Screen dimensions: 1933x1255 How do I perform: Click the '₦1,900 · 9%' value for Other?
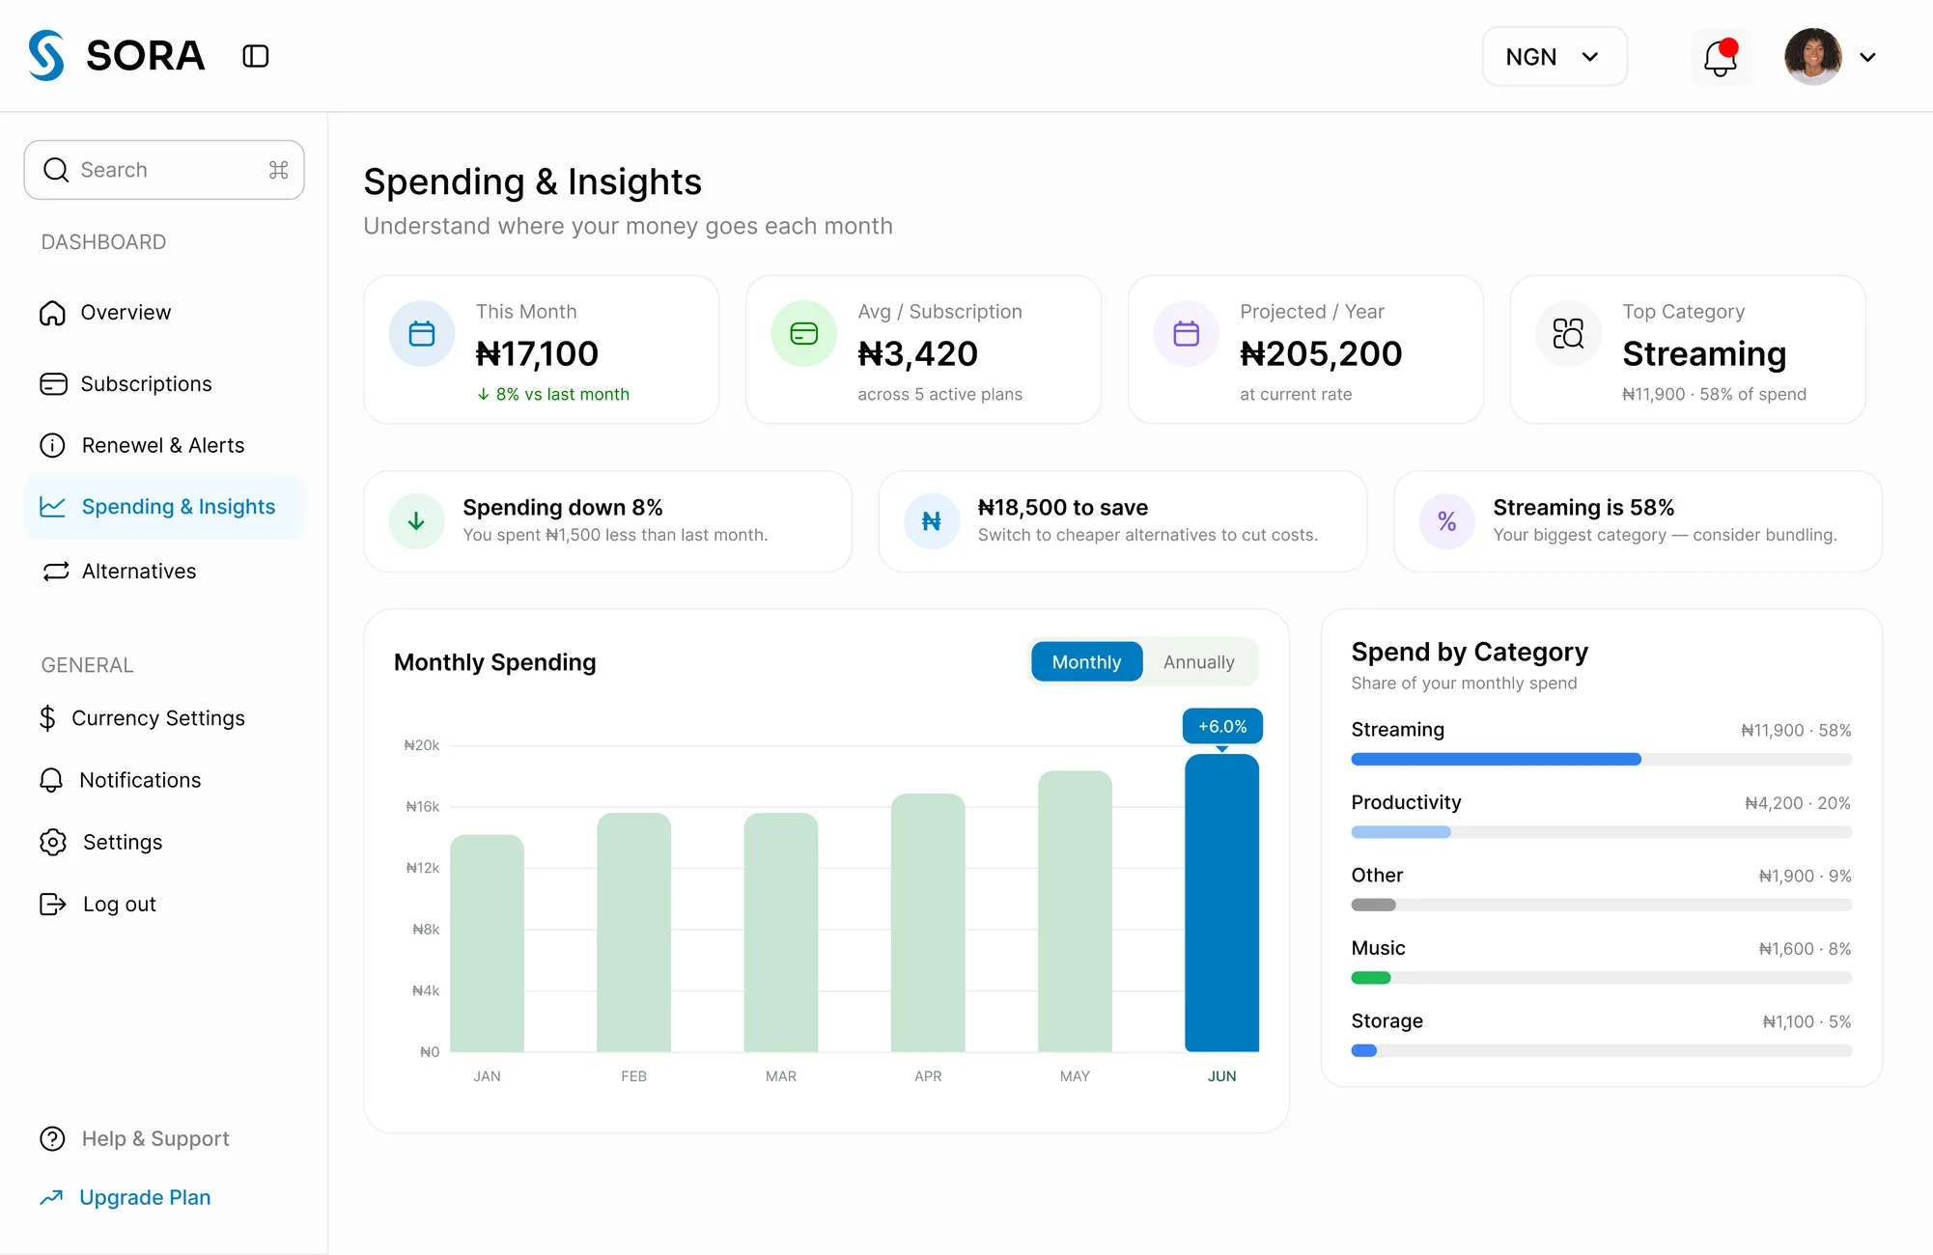[x=1805, y=876]
